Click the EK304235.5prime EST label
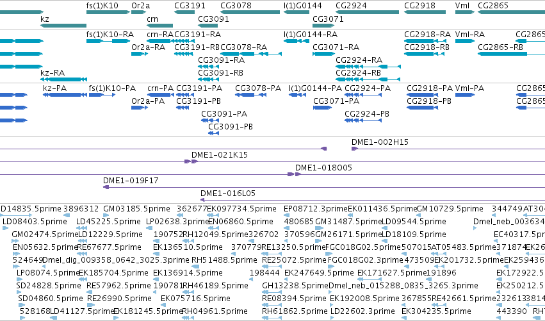545x321 pixels. pyautogui.click(x=436, y=311)
